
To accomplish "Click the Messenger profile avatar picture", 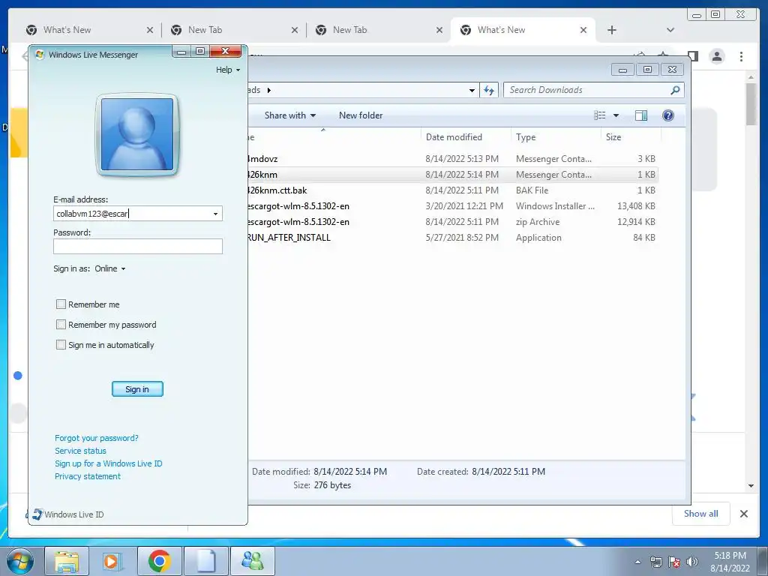I will (137, 134).
